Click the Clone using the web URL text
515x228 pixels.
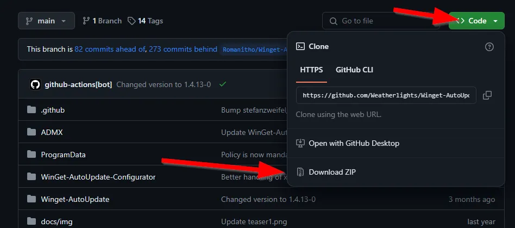pyautogui.click(x=338, y=115)
